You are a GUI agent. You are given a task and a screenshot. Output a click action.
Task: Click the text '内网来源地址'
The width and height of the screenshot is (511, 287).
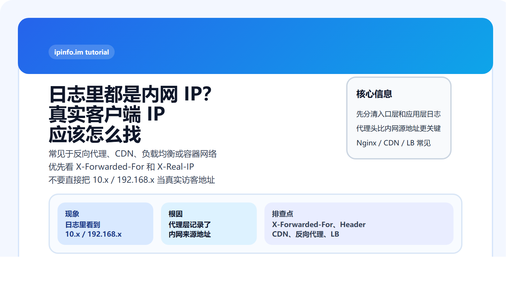(190, 234)
